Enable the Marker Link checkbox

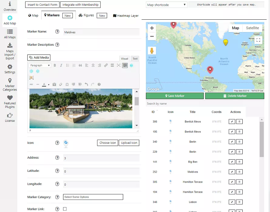point(65,209)
